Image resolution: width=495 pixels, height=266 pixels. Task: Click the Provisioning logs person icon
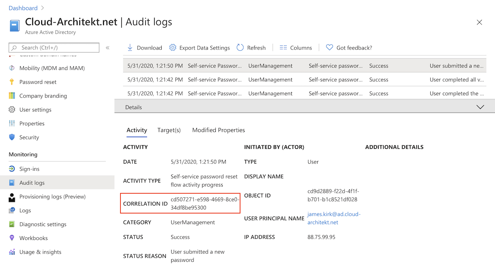pos(12,197)
